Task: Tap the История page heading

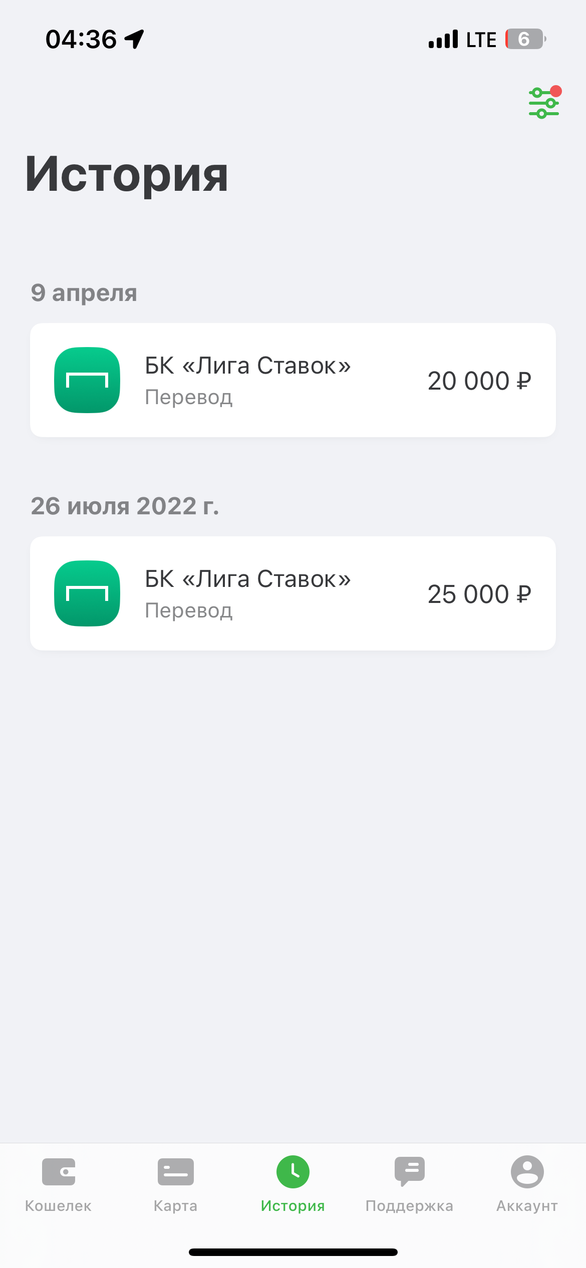Action: (127, 174)
